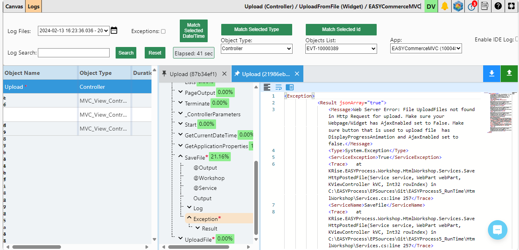Viewport: 519px width, 250px height.
Task: Toggle fullscreen with the expand icon
Action: click(511, 6)
